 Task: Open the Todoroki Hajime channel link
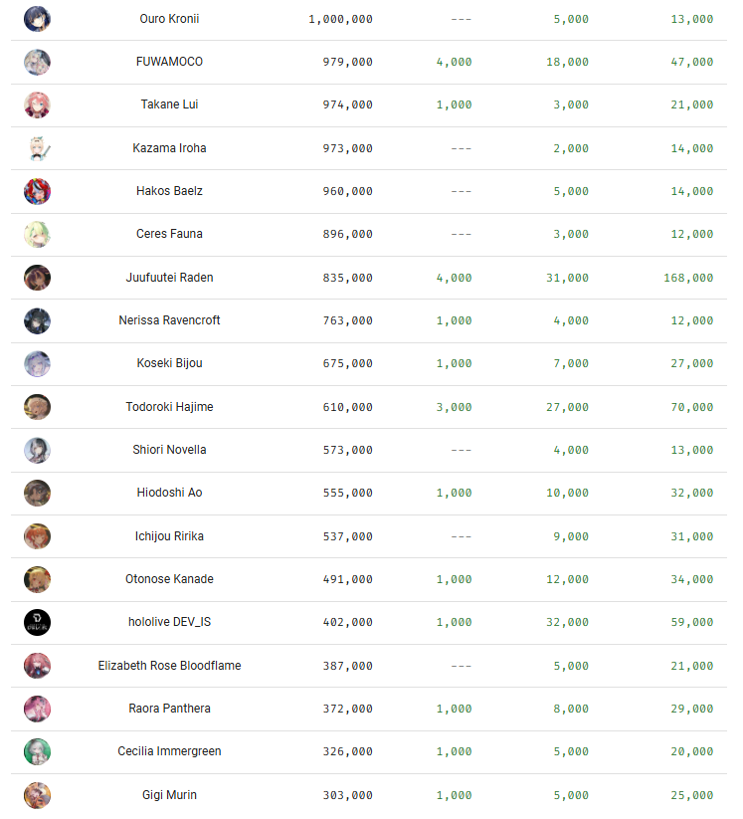pos(169,407)
